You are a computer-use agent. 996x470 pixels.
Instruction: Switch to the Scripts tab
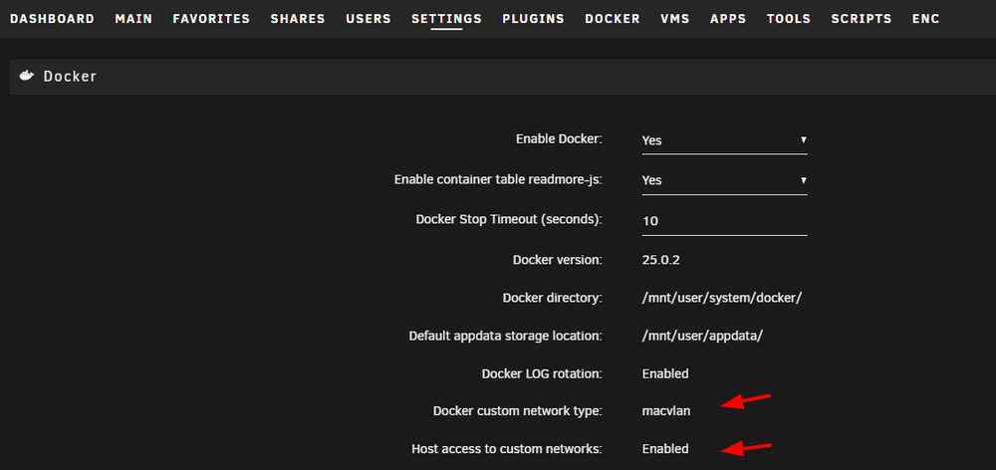862,19
